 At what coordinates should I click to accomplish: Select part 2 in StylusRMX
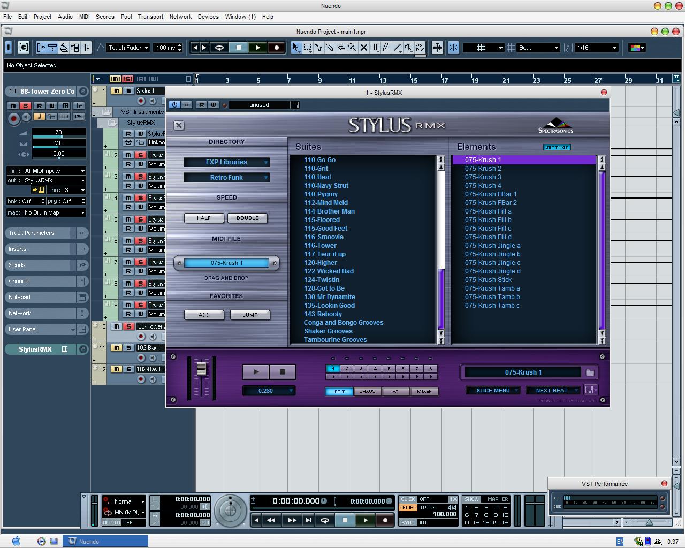point(347,368)
